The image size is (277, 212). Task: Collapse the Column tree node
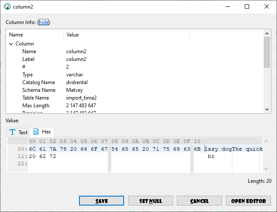tap(11, 44)
